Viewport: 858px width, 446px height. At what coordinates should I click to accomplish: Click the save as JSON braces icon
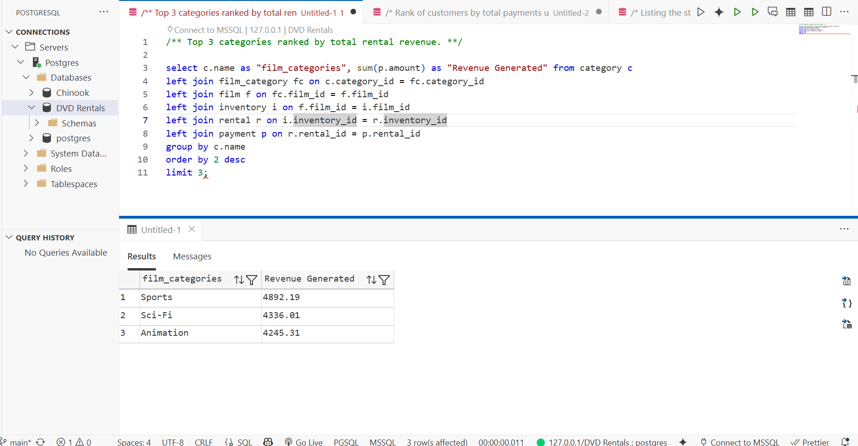[x=846, y=303]
